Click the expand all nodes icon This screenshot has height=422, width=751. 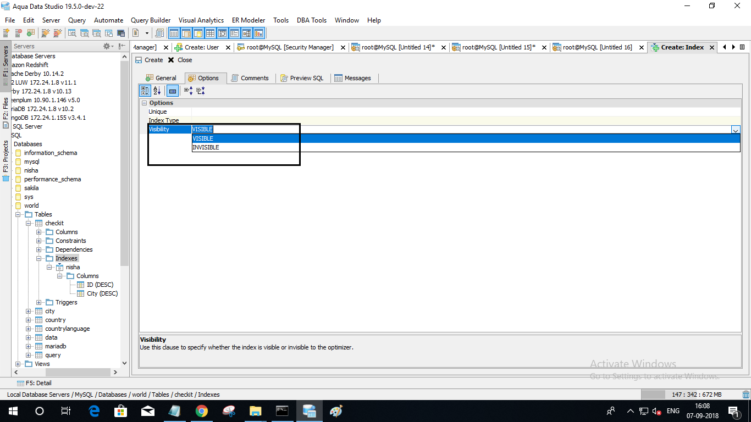188,91
